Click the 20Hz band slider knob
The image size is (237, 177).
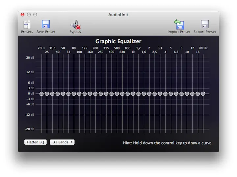[41, 94]
